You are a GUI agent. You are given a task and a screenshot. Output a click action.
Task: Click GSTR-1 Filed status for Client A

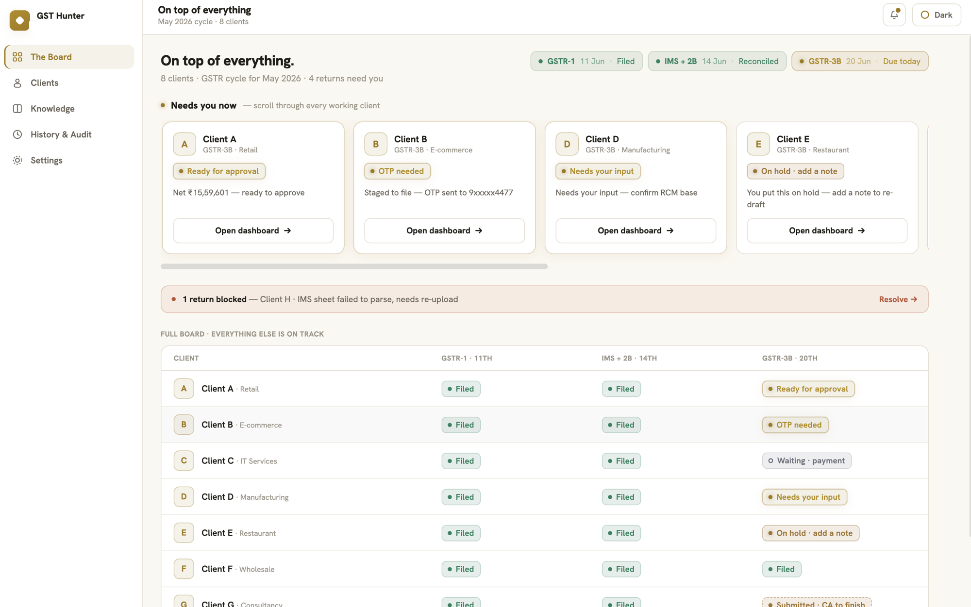tap(461, 389)
